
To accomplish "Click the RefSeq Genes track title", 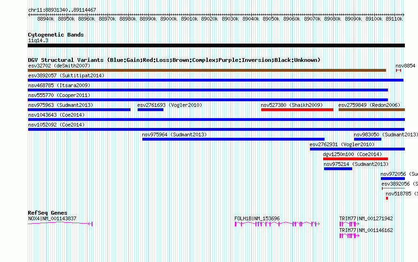I will (47, 213).
